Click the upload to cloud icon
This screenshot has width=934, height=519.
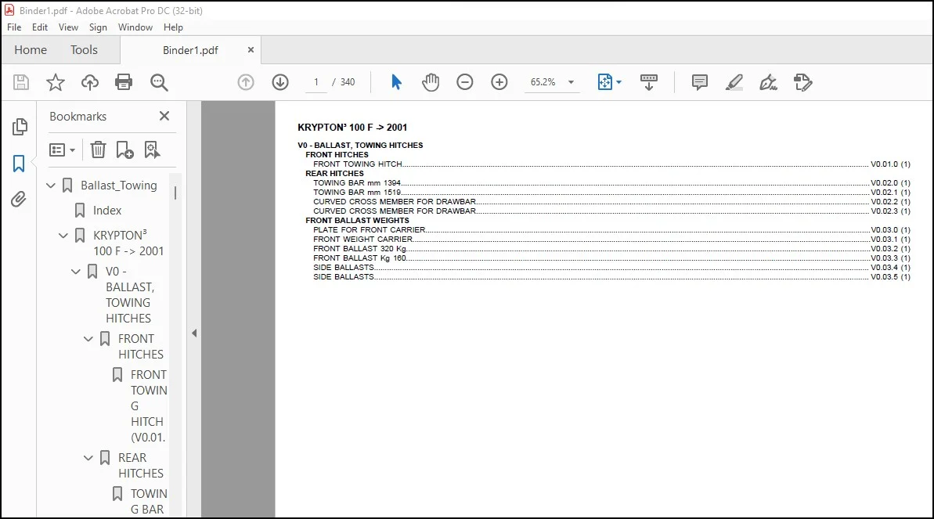coord(90,82)
